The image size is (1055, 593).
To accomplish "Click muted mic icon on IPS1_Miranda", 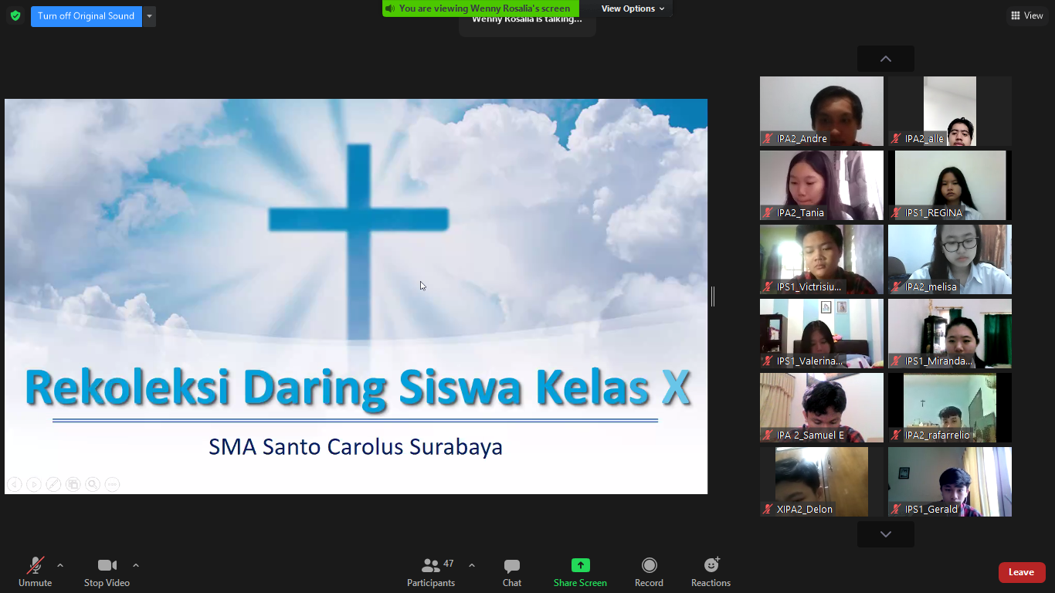I will (x=897, y=361).
